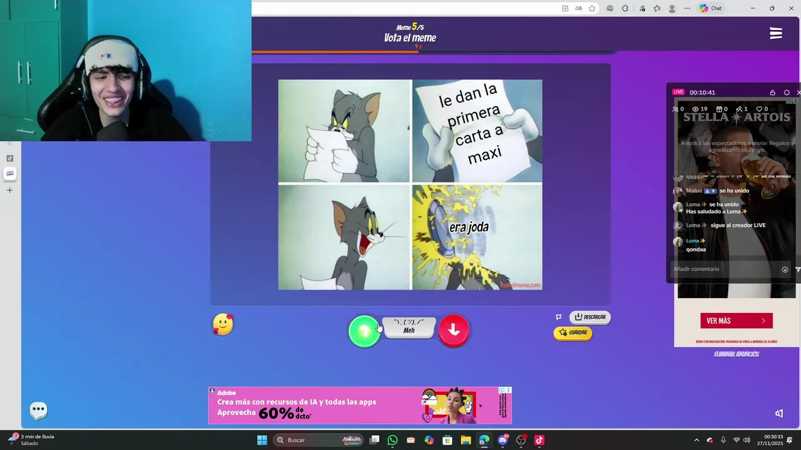Open Task View from the taskbar

(374, 440)
